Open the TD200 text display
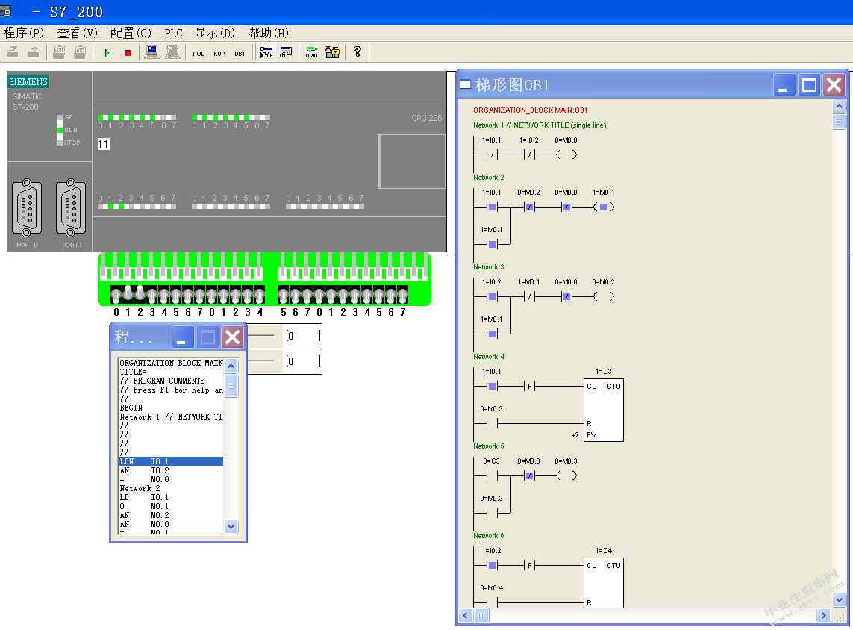The height and width of the screenshot is (630, 853). [x=311, y=52]
